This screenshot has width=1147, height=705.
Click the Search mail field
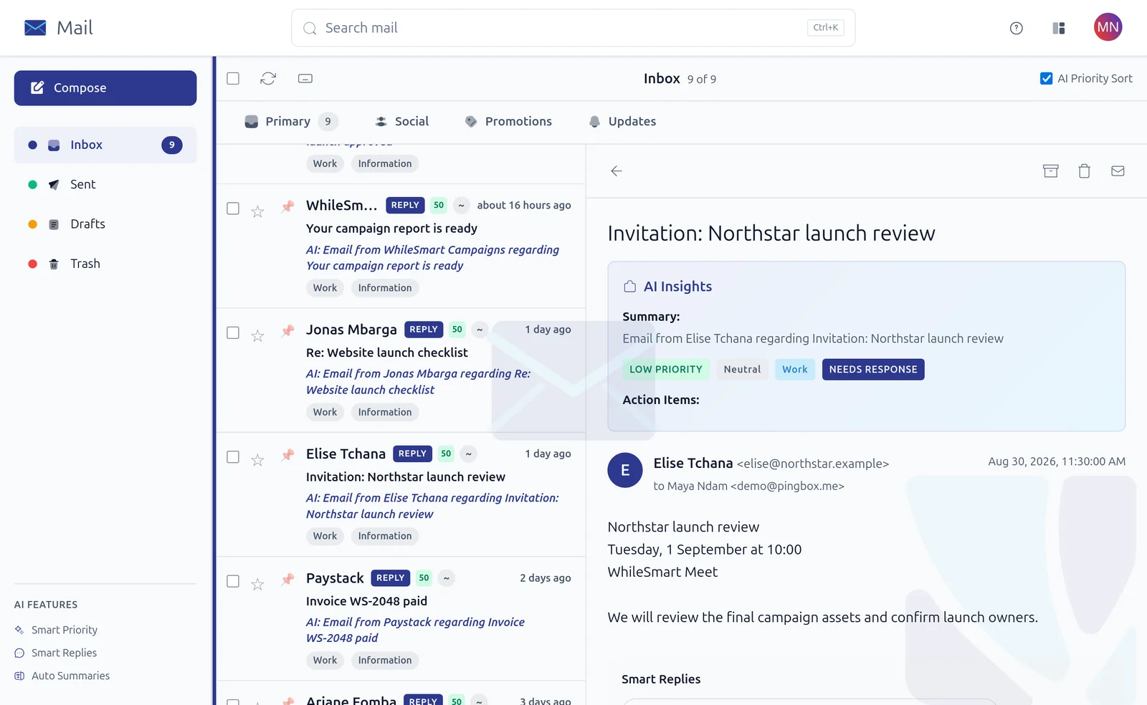coord(573,28)
